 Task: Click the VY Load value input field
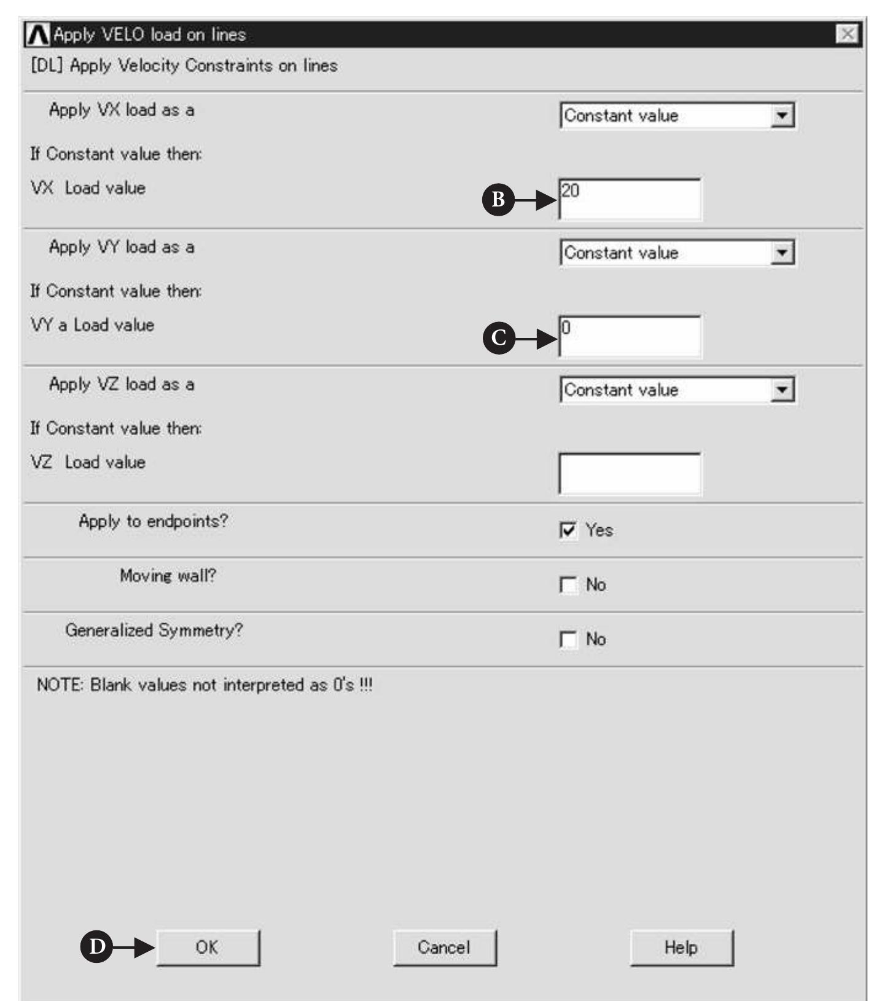coord(630,336)
